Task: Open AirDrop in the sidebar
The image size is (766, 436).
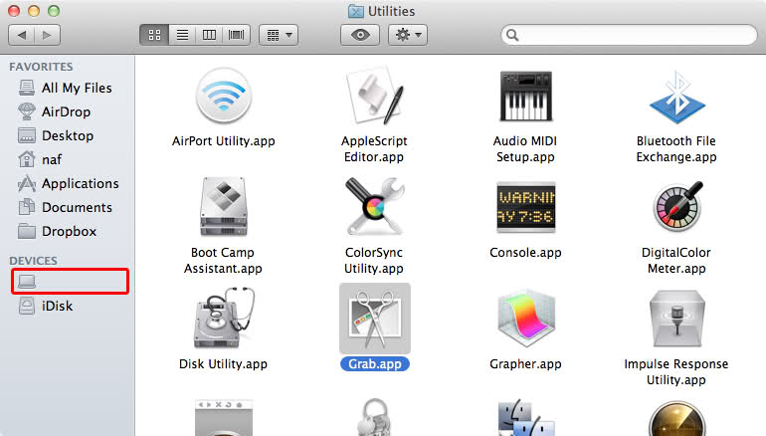Action: tap(55, 111)
